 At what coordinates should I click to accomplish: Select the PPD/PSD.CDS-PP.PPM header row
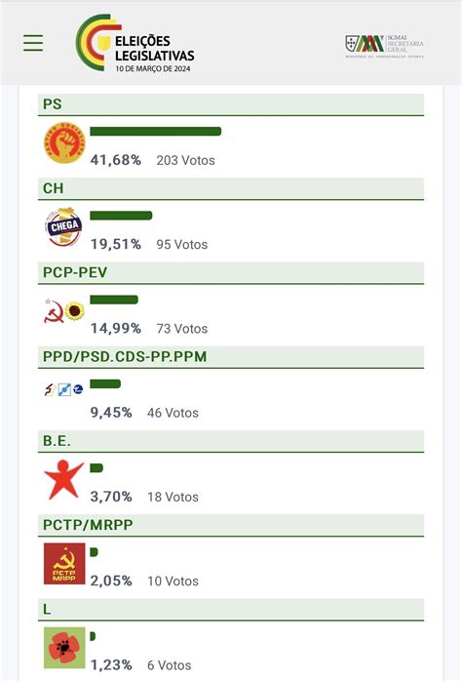click(x=231, y=357)
